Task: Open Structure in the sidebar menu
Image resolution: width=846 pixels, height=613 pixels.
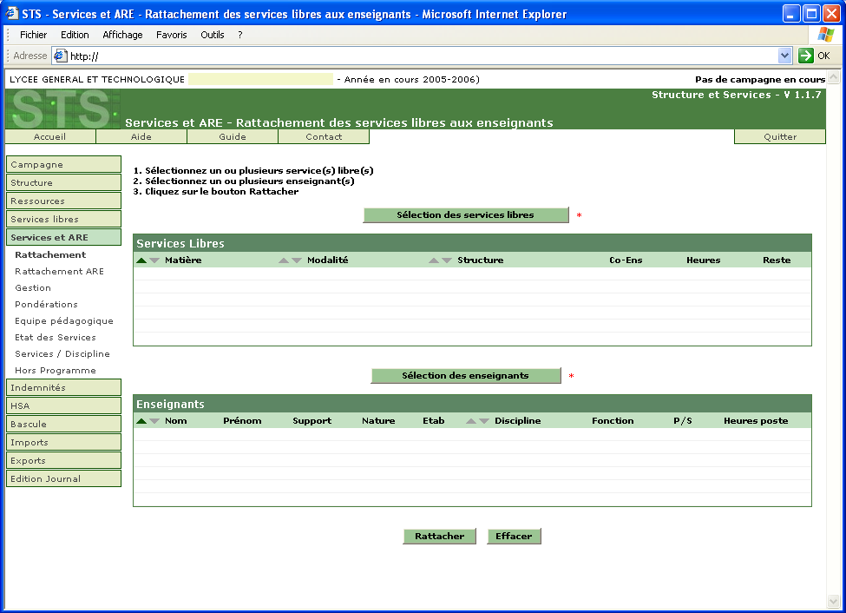Action: tap(63, 183)
